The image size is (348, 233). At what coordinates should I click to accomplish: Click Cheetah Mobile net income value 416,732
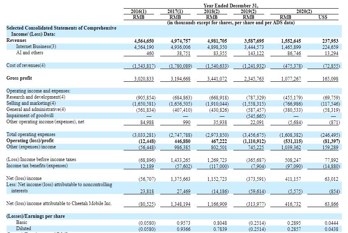tap(293, 204)
